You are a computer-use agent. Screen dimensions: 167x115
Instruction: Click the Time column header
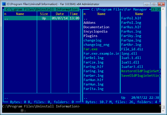tap(74, 14)
